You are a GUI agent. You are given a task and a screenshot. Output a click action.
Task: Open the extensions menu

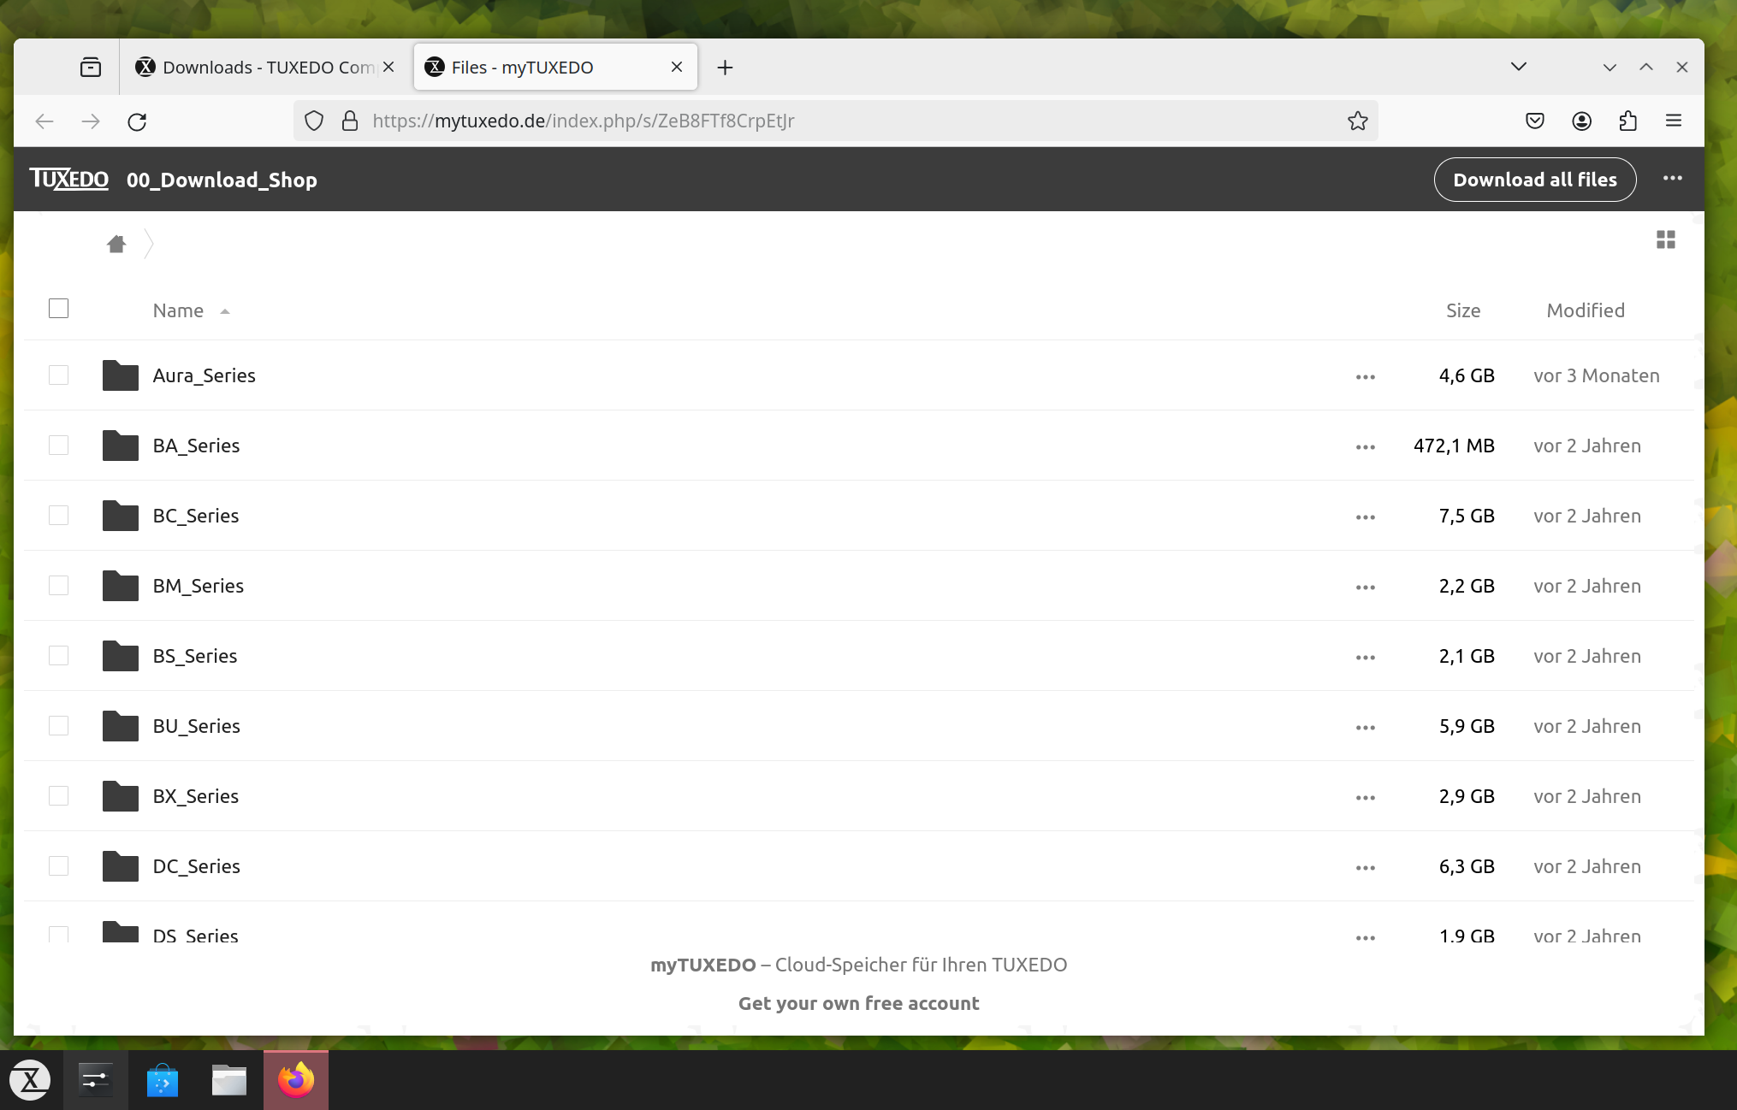pyautogui.click(x=1627, y=121)
